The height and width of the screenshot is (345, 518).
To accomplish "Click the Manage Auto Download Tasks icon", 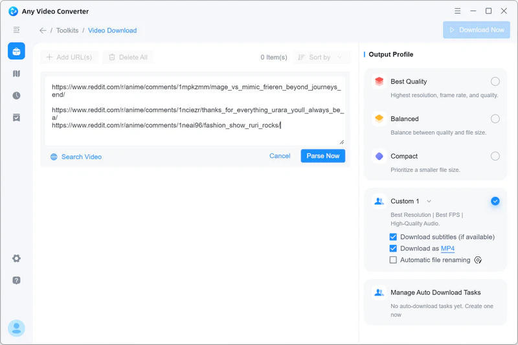I will pyautogui.click(x=379, y=292).
